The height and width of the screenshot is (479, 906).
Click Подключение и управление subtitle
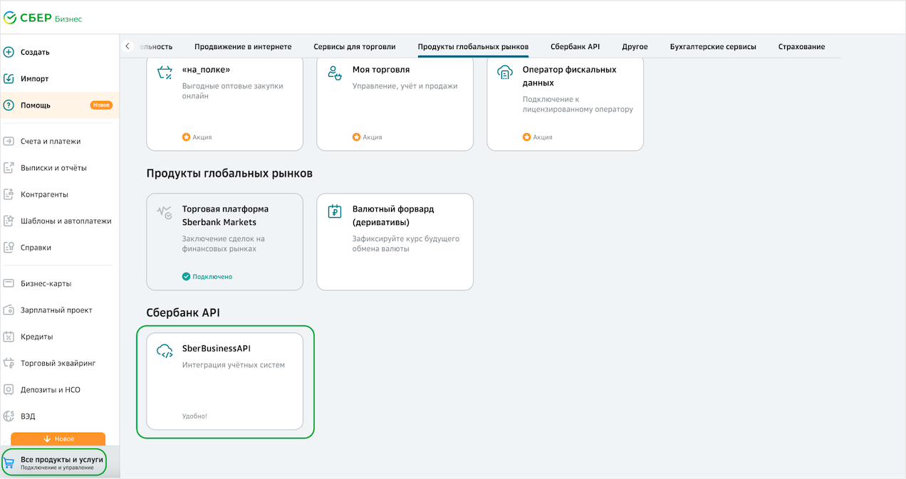click(57, 468)
